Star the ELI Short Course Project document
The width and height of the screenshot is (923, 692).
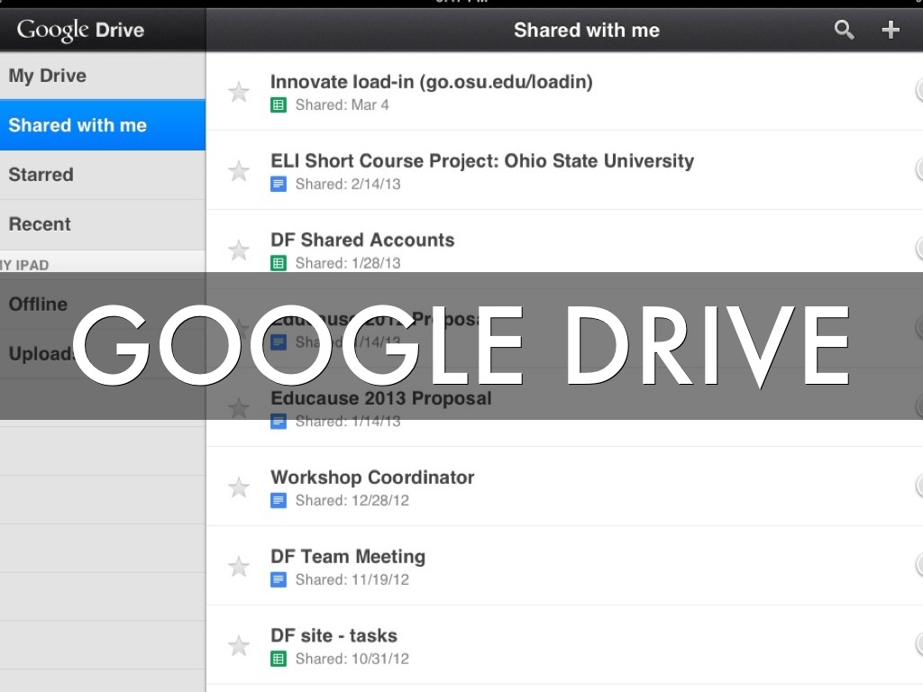[x=239, y=171]
